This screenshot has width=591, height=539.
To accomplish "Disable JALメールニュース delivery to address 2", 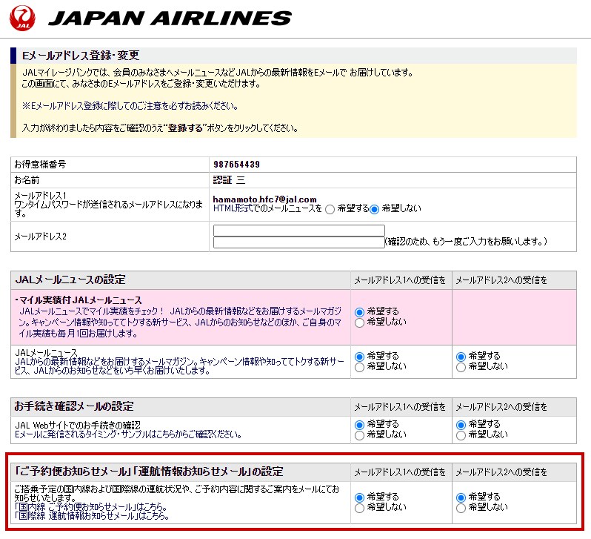I will (x=461, y=366).
